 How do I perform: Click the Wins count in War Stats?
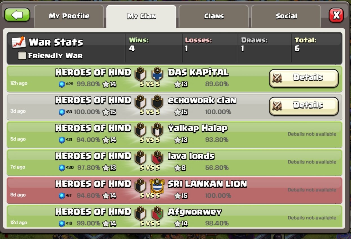click(x=132, y=49)
